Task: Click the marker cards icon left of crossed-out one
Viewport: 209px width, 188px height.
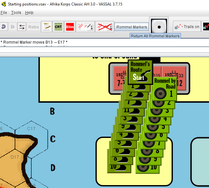Action: pyautogui.click(x=85, y=27)
